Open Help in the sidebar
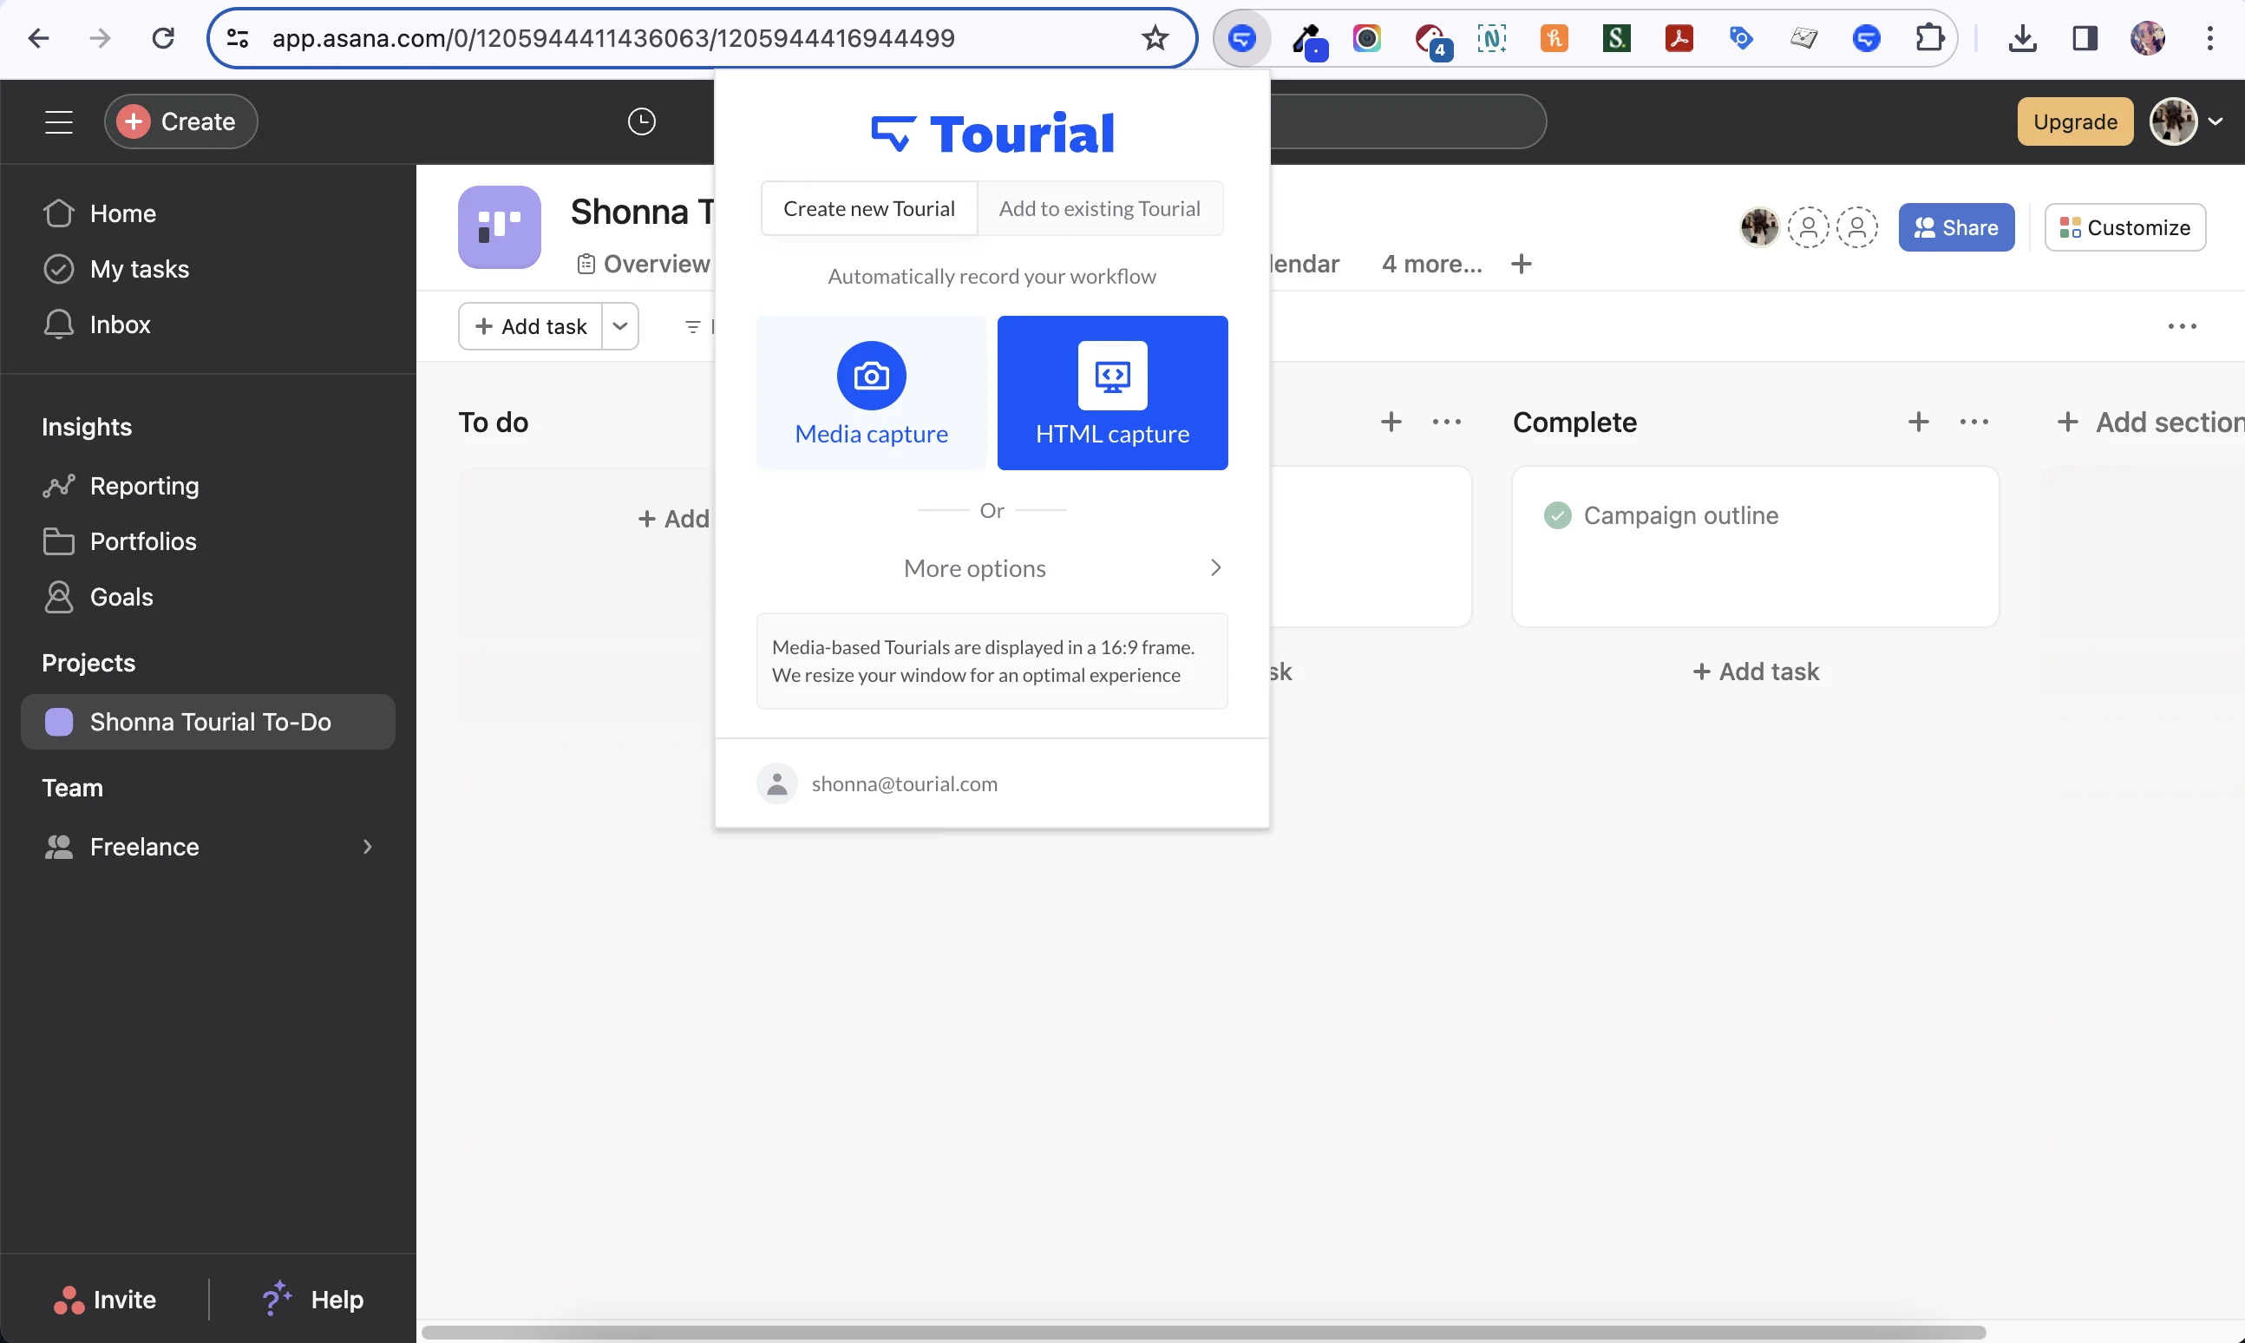The image size is (2245, 1343). [313, 1300]
